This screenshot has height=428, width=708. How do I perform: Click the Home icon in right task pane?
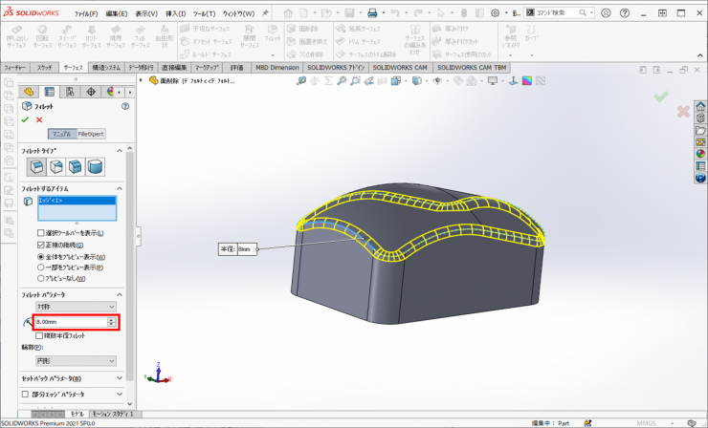click(x=700, y=106)
